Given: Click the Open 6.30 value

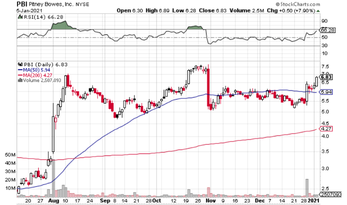Looking at the screenshot, I should 130,10.
